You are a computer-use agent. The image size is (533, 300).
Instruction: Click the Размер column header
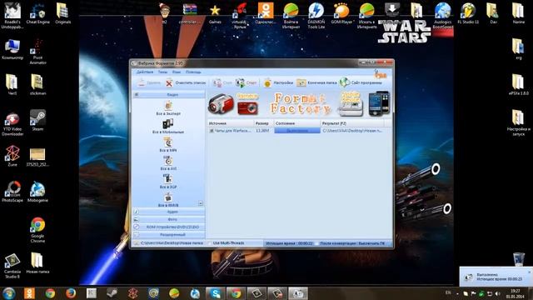point(263,123)
